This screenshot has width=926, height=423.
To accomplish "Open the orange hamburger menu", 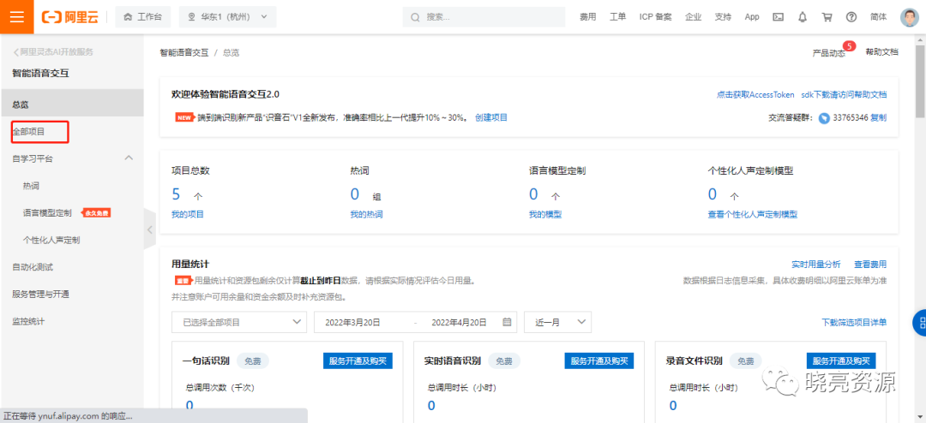I will pos(16,16).
